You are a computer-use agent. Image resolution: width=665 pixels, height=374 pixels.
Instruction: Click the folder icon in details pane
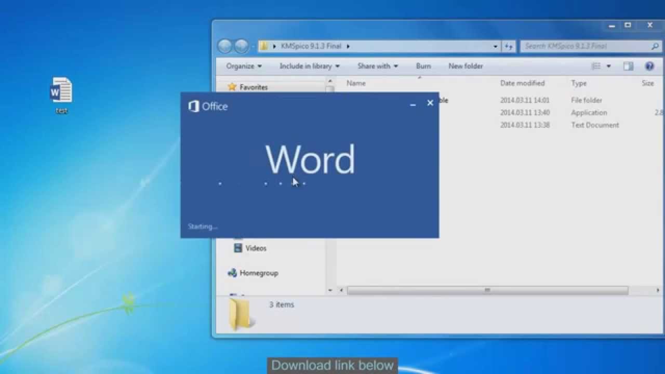click(x=241, y=313)
